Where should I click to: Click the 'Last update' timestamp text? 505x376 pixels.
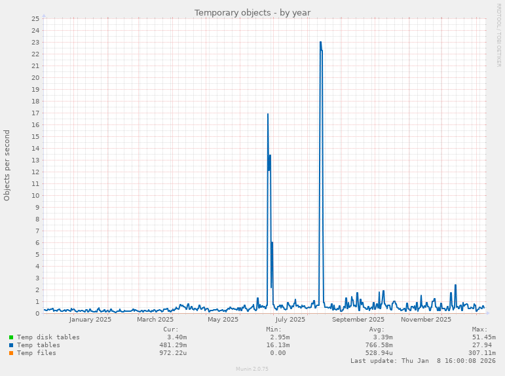coord(423,361)
